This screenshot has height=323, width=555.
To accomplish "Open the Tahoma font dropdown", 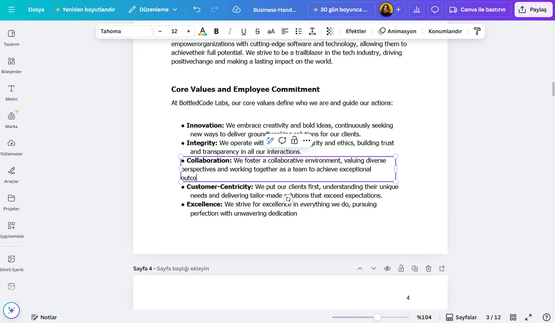I will tap(125, 31).
